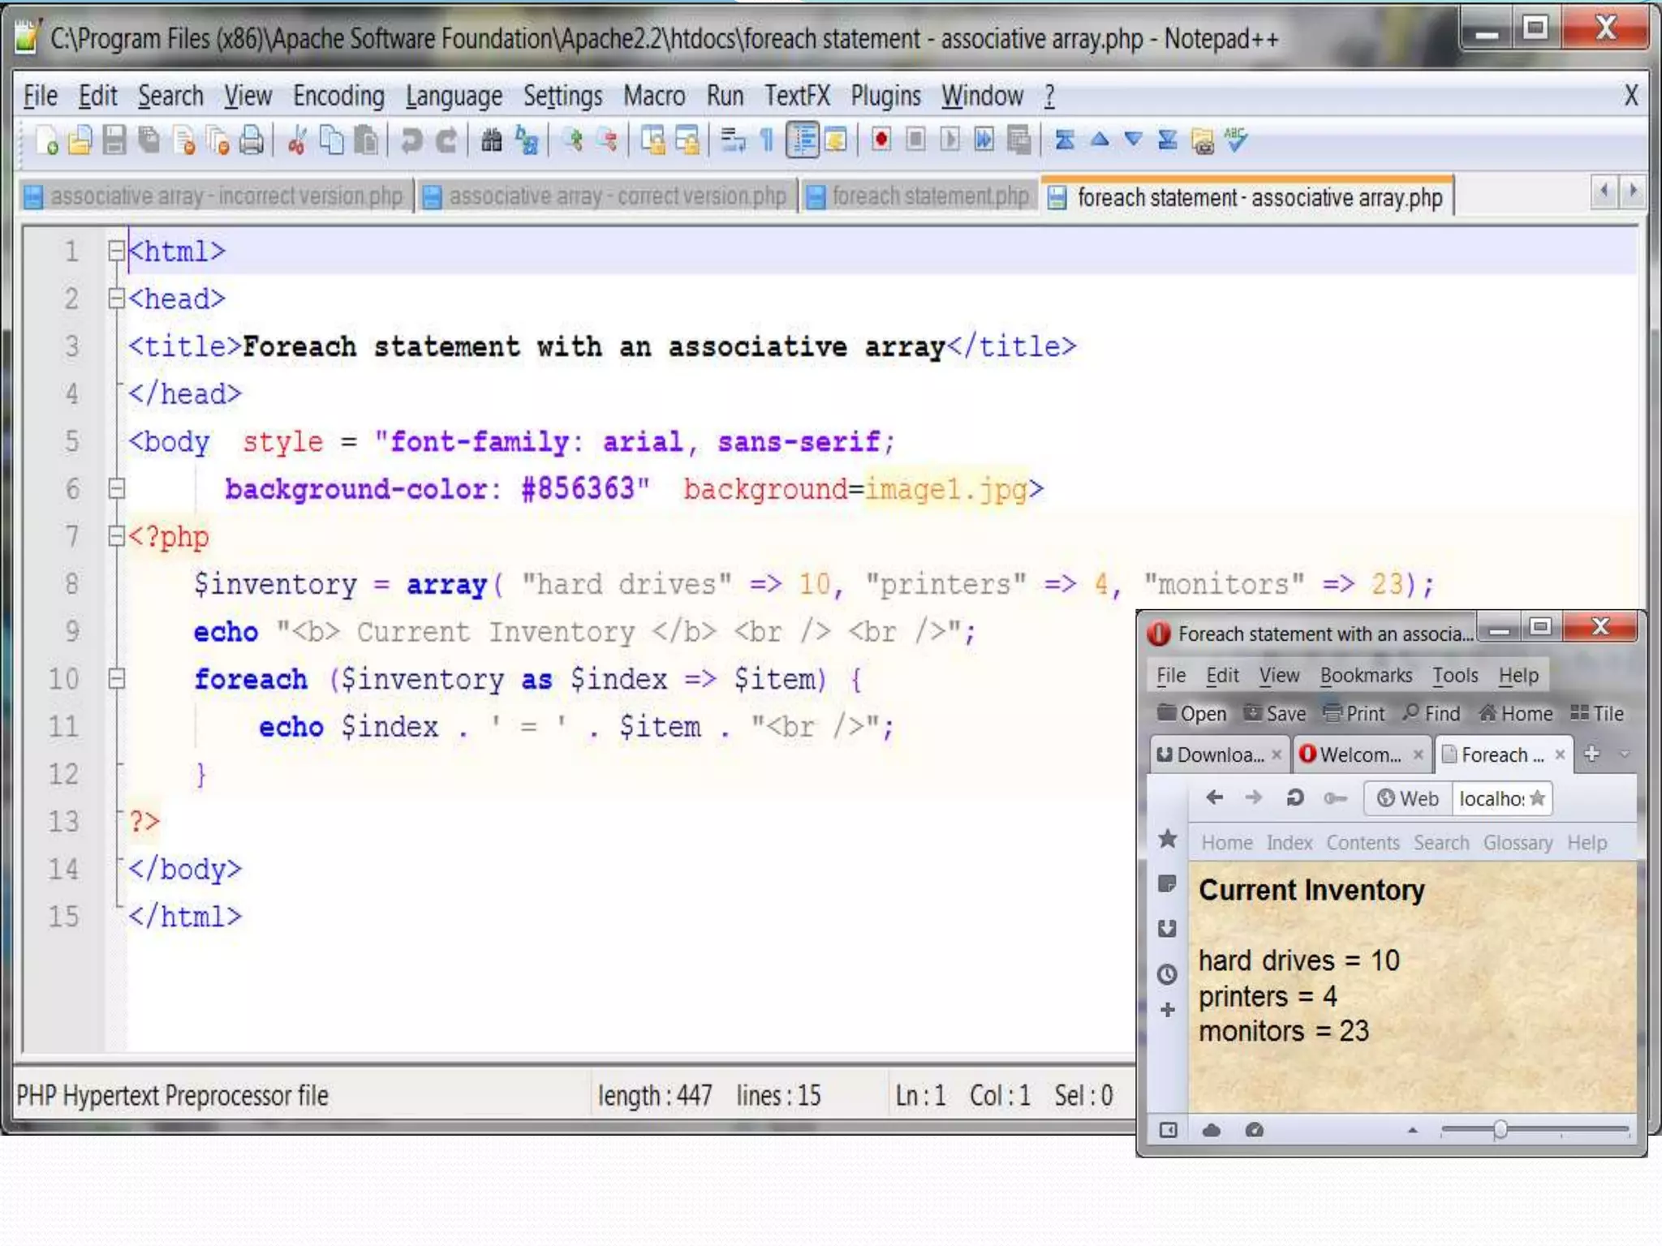Open Find with the binoculars icon
The height and width of the screenshot is (1246, 1662).
click(x=491, y=141)
